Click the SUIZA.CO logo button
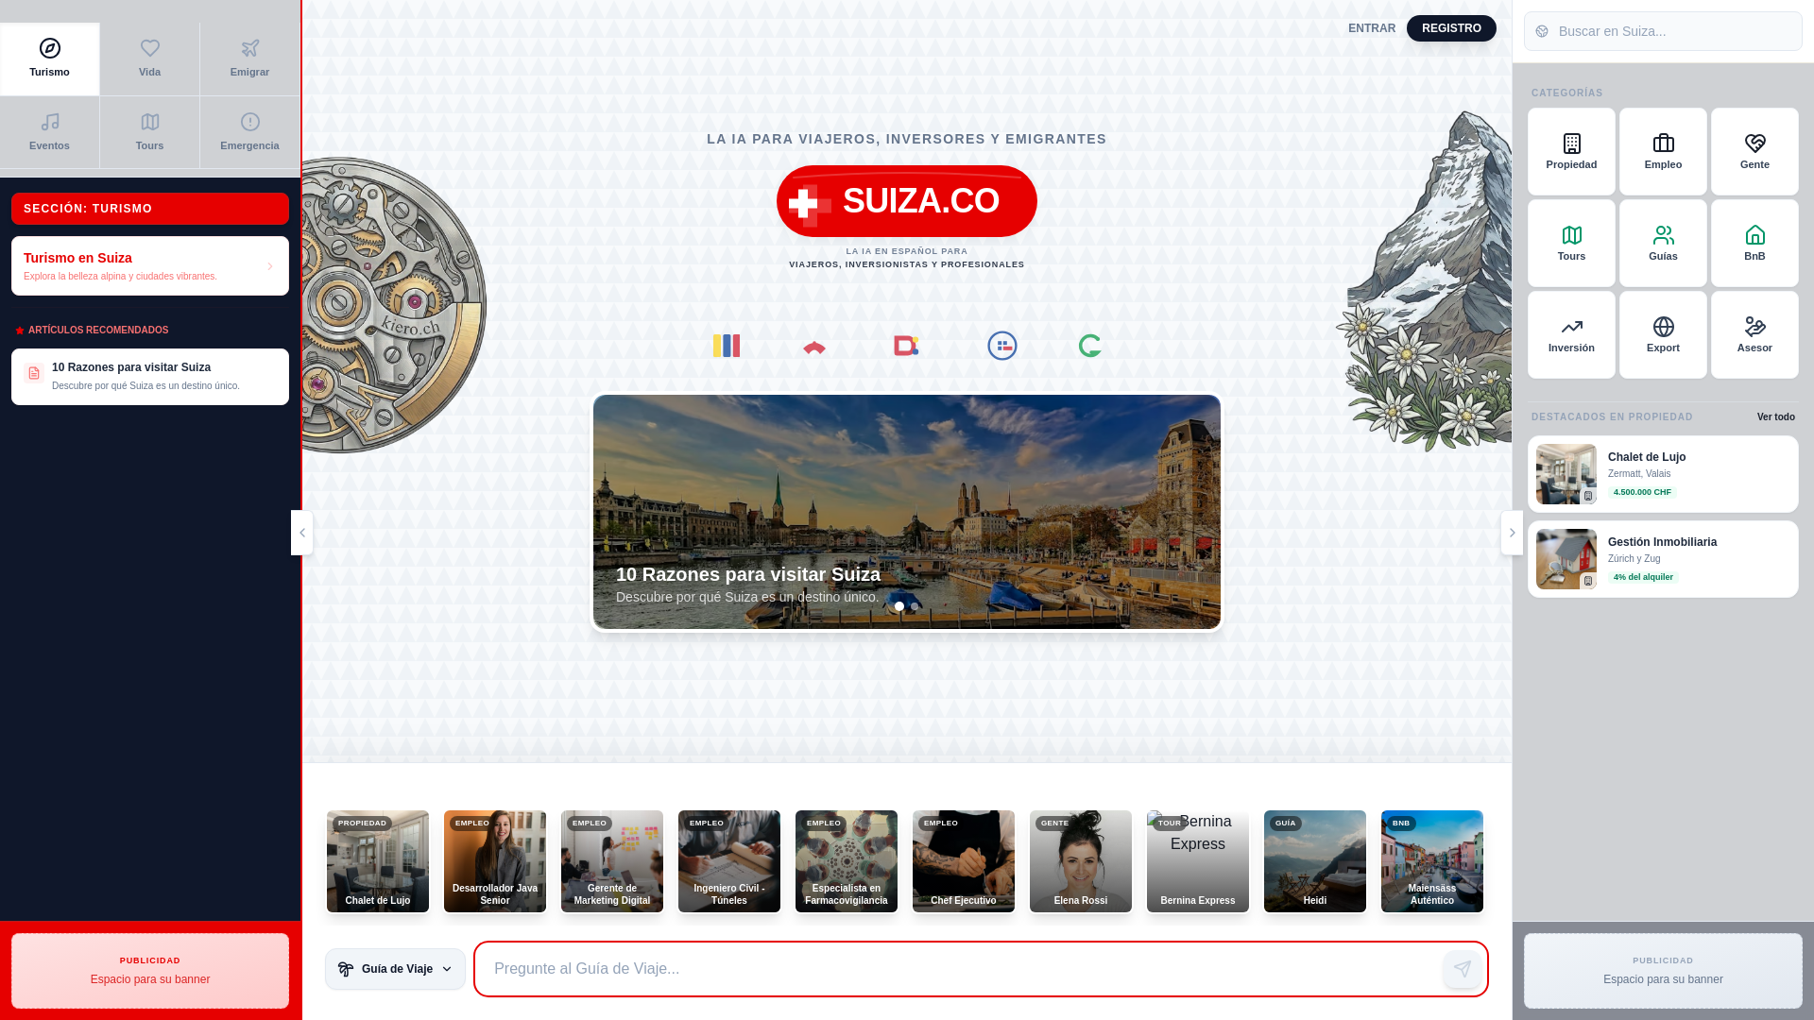Screen dimensions: 1814x1020 [x=907, y=201]
